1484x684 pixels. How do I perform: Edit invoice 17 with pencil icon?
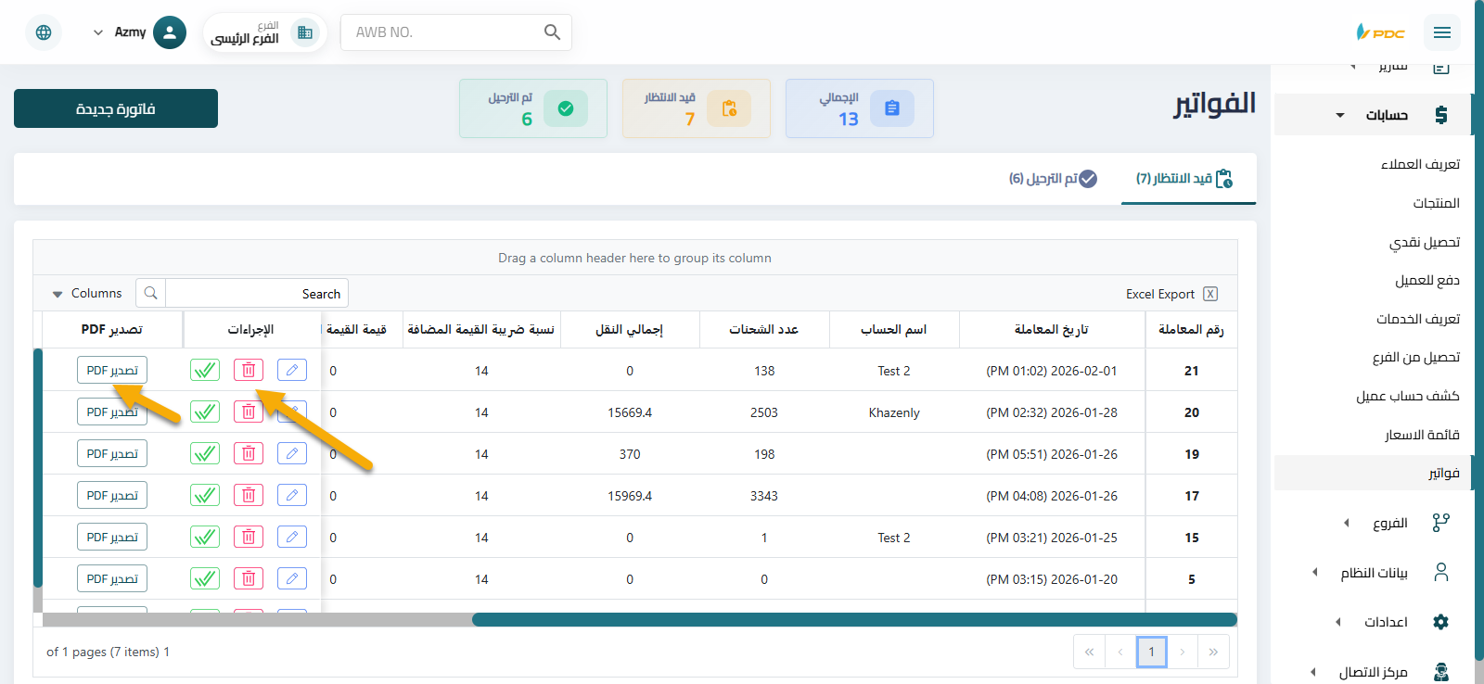(292, 495)
